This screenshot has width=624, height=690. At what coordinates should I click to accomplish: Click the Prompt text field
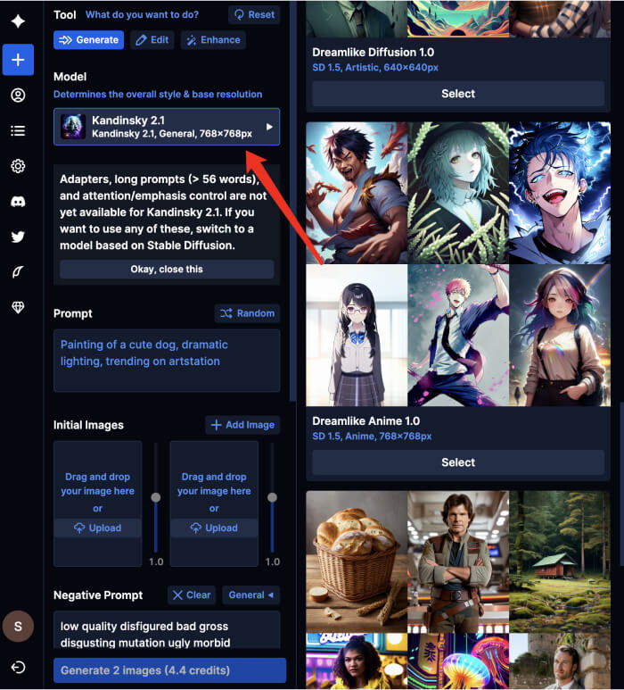[167, 361]
